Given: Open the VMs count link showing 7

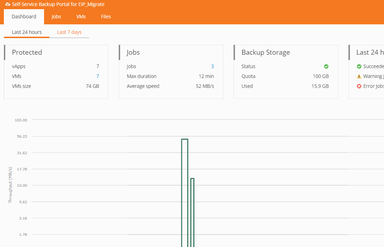Looking at the screenshot, I should [98, 76].
